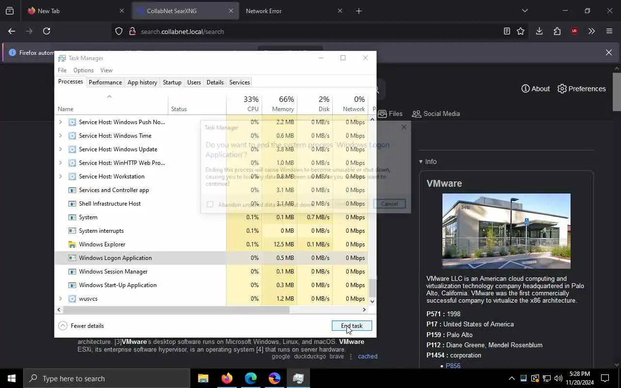Switch to Services tab

240,82
